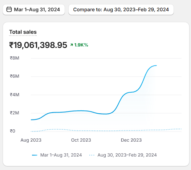Open the Compare to date range selector
The width and height of the screenshot is (191, 170).
121,10
